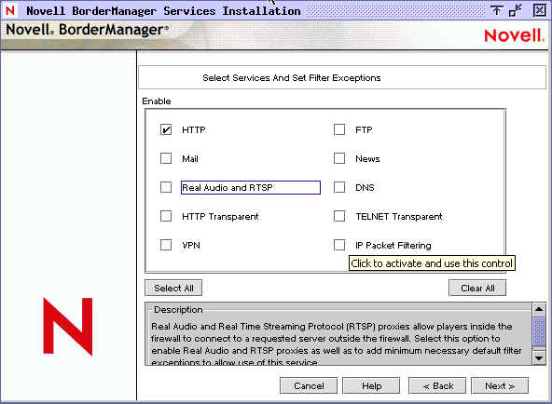The height and width of the screenshot is (404, 552).
Task: Click the resize window icon in title bar
Action: [516, 10]
